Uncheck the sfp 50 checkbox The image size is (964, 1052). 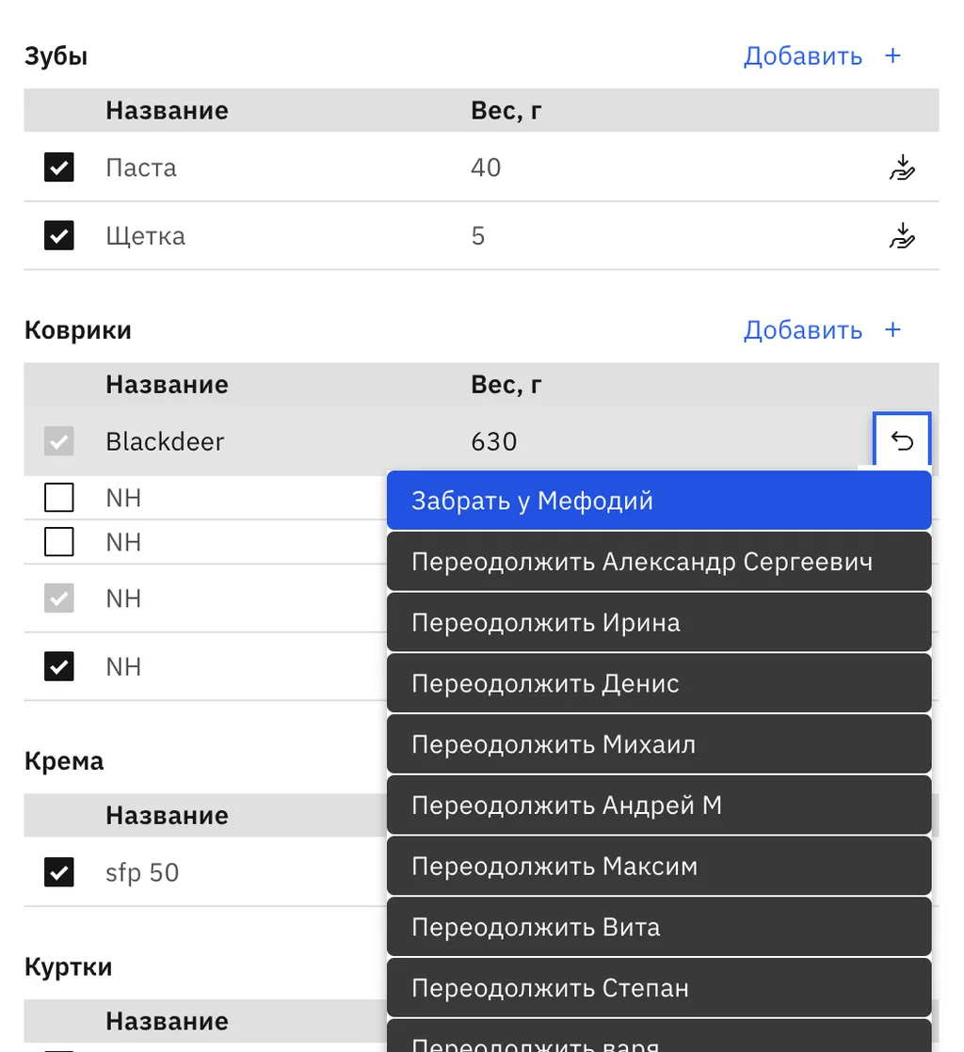(x=59, y=872)
